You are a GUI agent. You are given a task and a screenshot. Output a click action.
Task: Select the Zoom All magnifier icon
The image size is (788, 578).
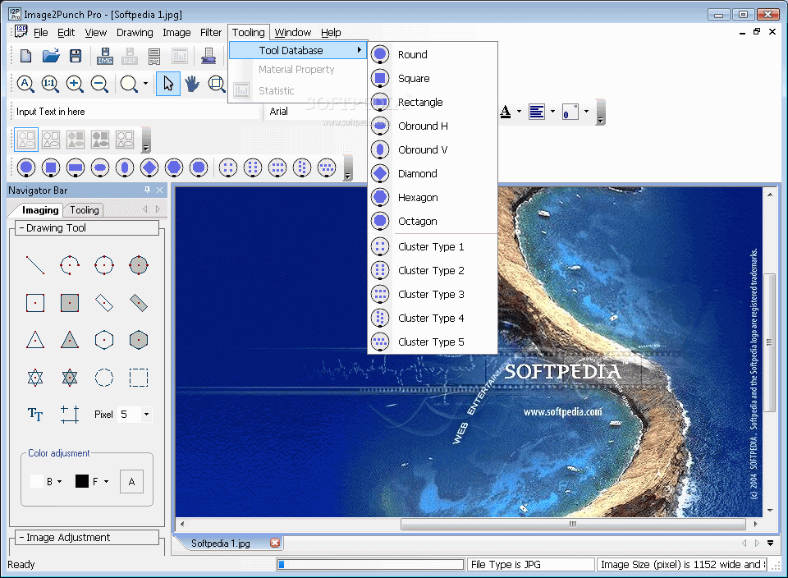tap(25, 84)
